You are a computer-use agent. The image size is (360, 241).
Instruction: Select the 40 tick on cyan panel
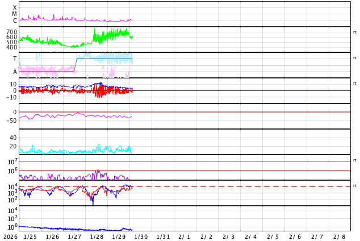click(13, 138)
